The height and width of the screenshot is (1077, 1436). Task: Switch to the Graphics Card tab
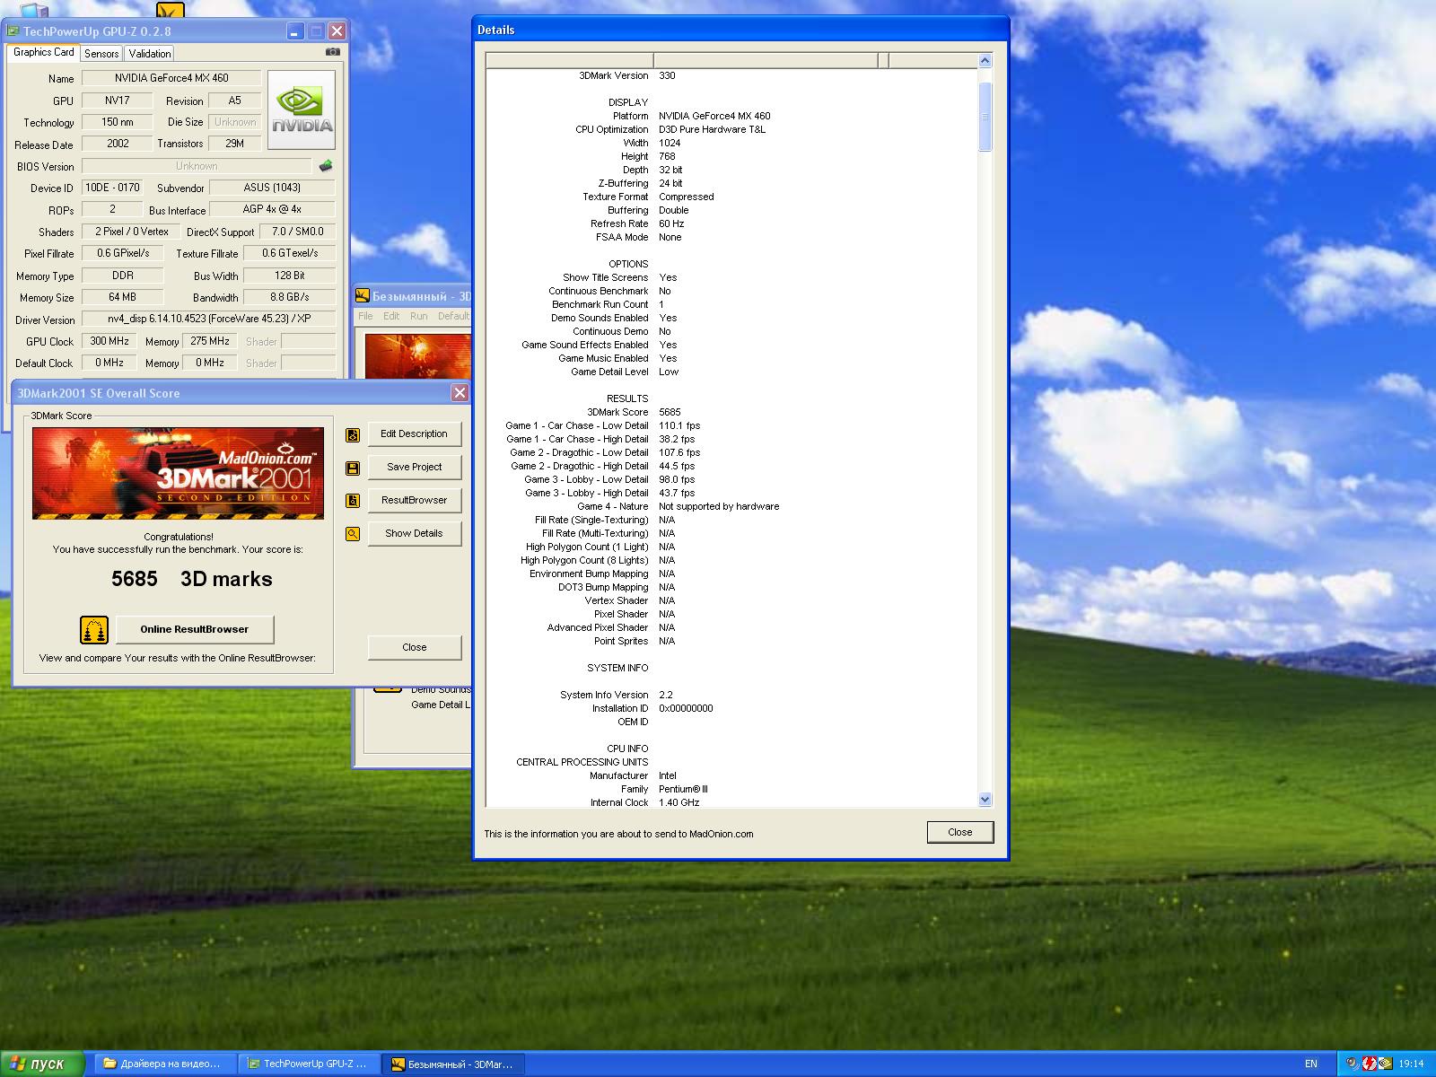click(43, 52)
